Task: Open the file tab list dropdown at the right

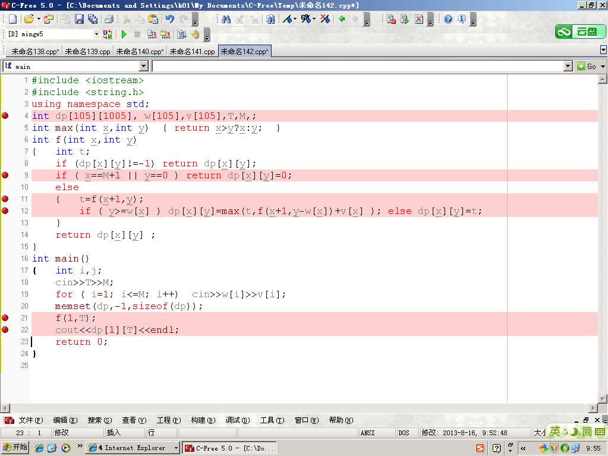Action: pos(603,49)
